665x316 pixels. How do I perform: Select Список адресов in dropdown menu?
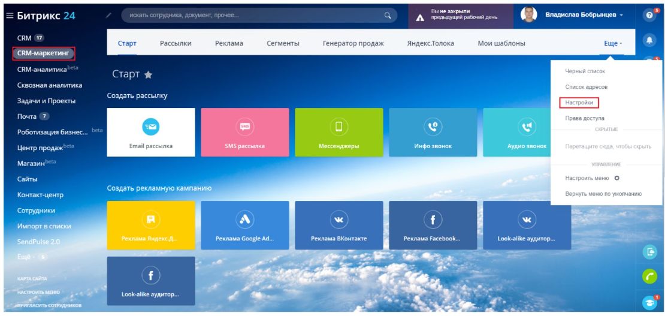586,86
